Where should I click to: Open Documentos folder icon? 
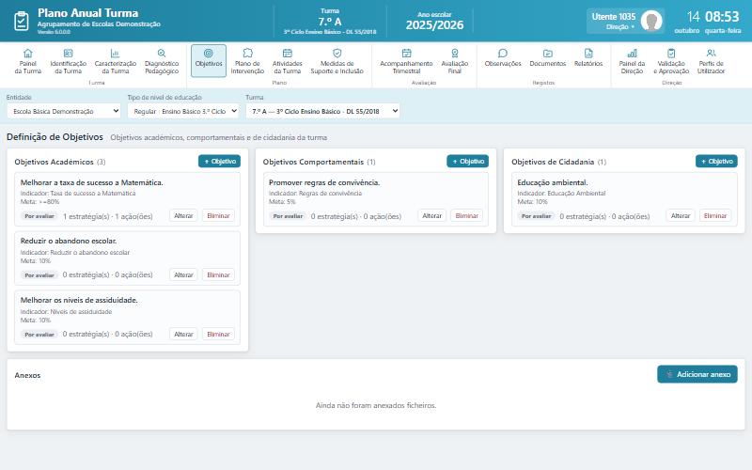[548, 53]
